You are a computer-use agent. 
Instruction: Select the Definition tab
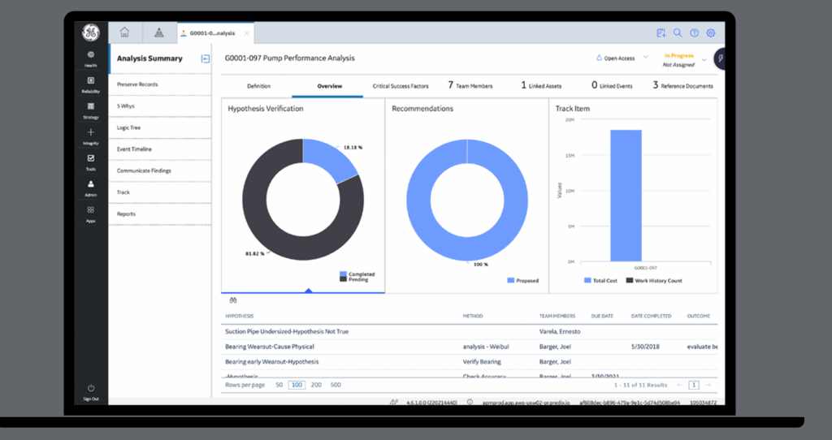tap(258, 85)
